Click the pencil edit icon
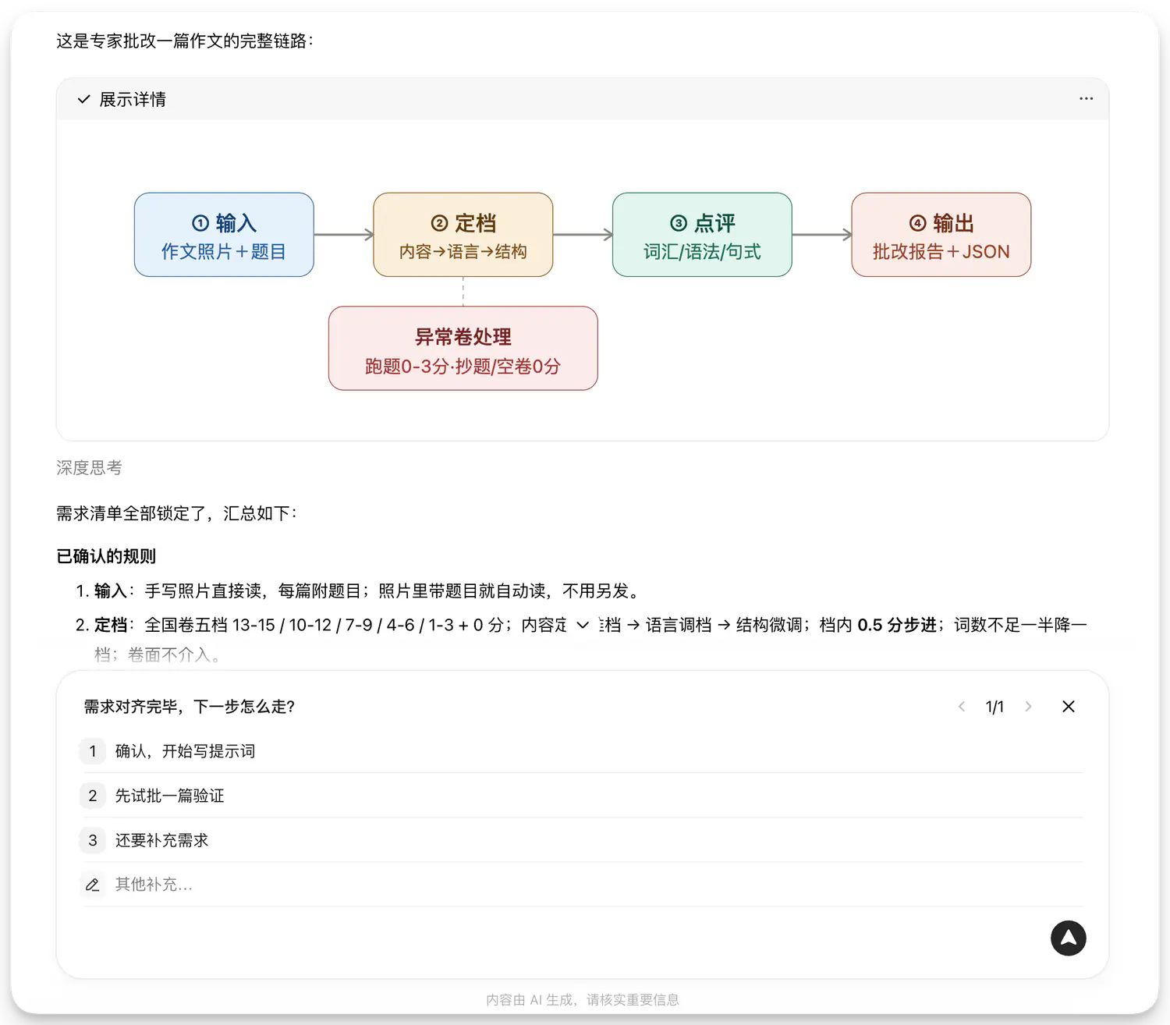 (x=92, y=885)
